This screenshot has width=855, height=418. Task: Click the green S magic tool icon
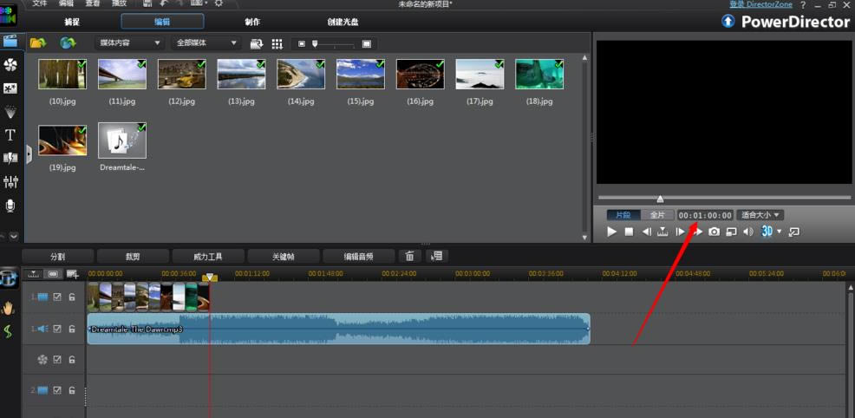(8, 330)
